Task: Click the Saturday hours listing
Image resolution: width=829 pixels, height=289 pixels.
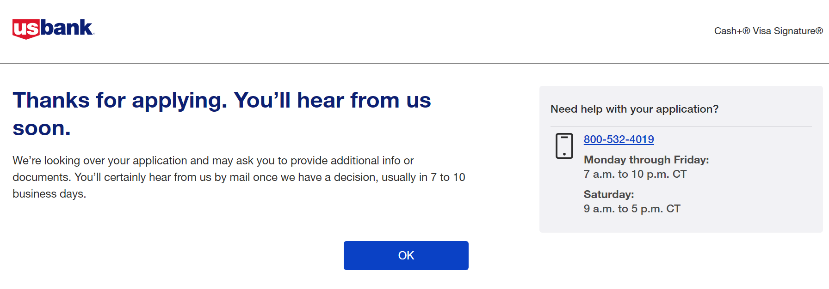Action: click(x=608, y=194)
